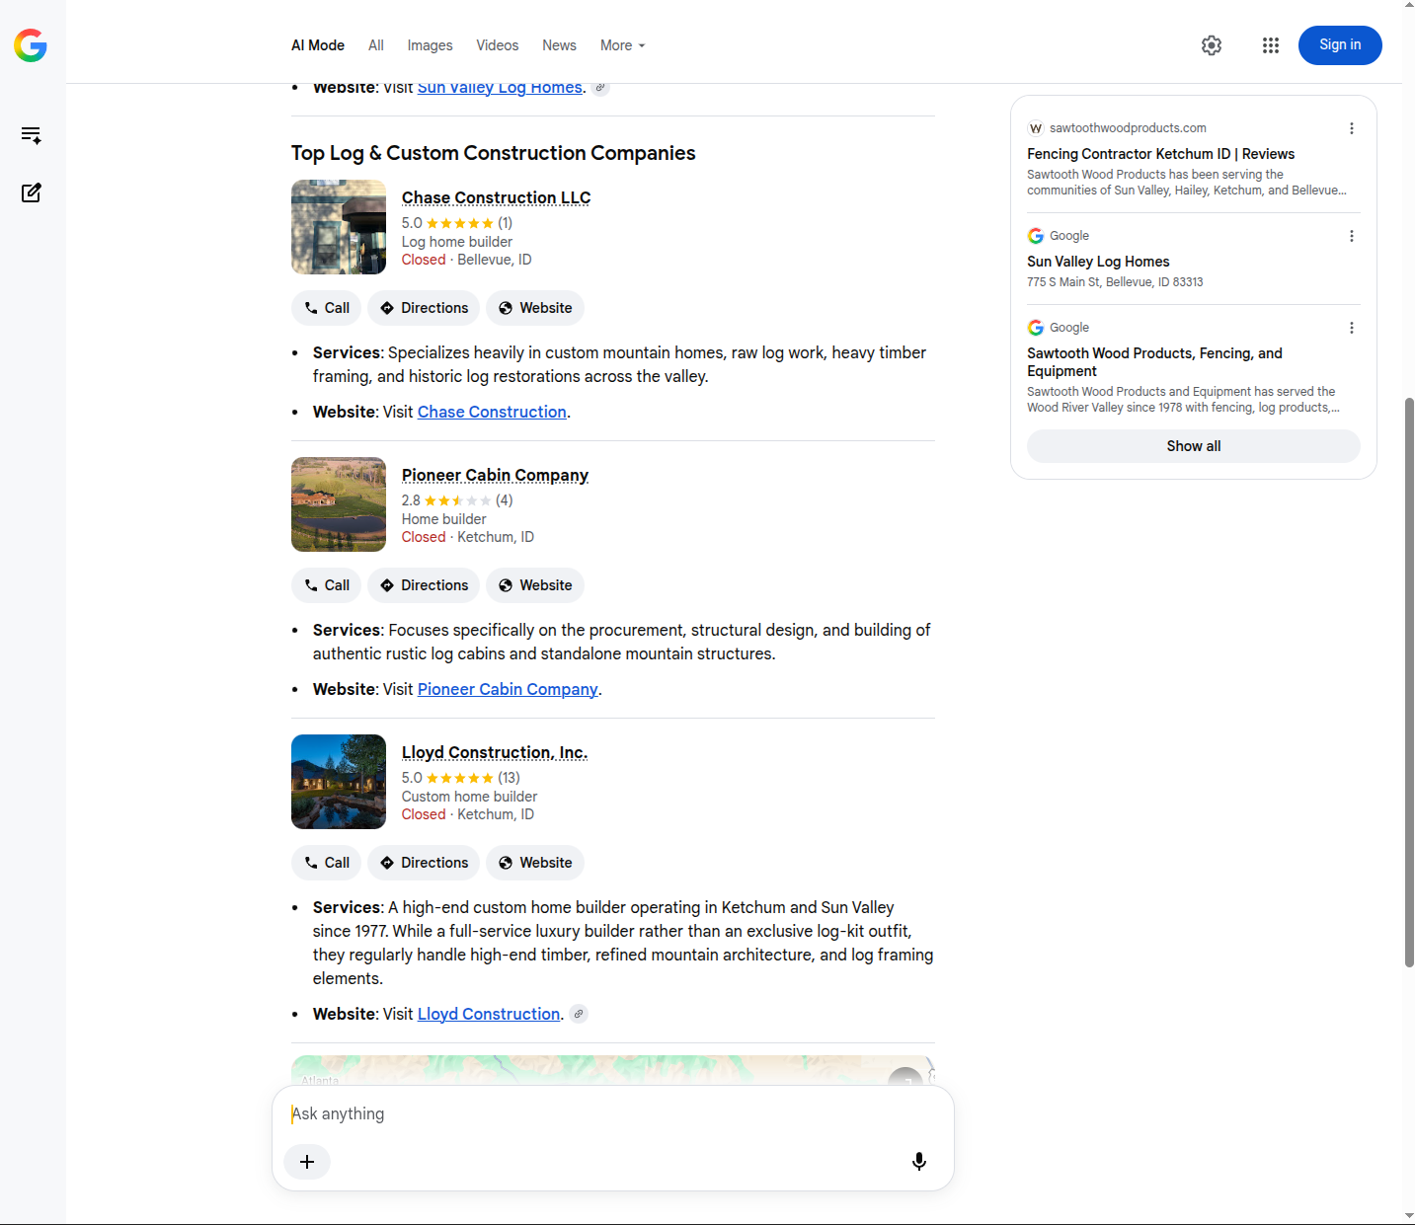Open Pioneer Cabin Company listing title

click(x=495, y=475)
